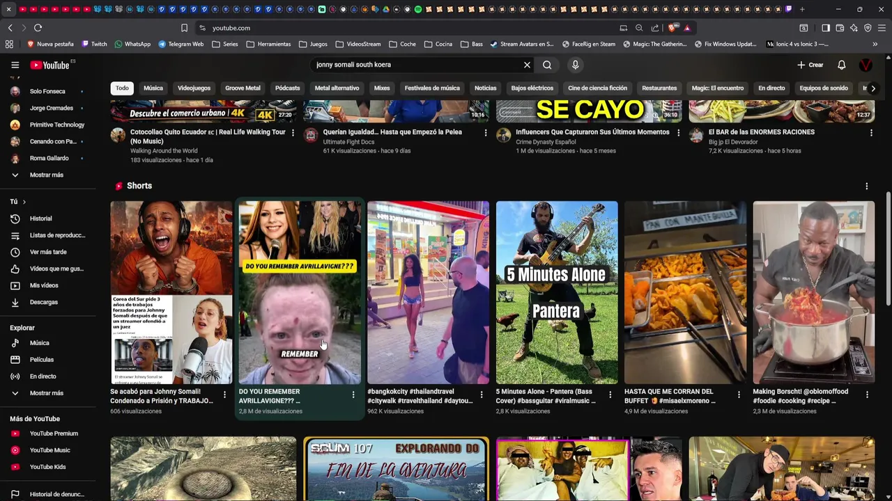Click the search field with jonny somali text
The height and width of the screenshot is (501, 892).
tap(415, 65)
